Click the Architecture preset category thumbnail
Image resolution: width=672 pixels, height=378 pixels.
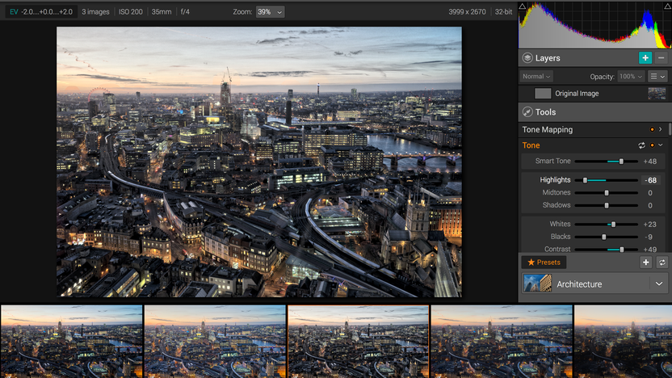point(538,283)
